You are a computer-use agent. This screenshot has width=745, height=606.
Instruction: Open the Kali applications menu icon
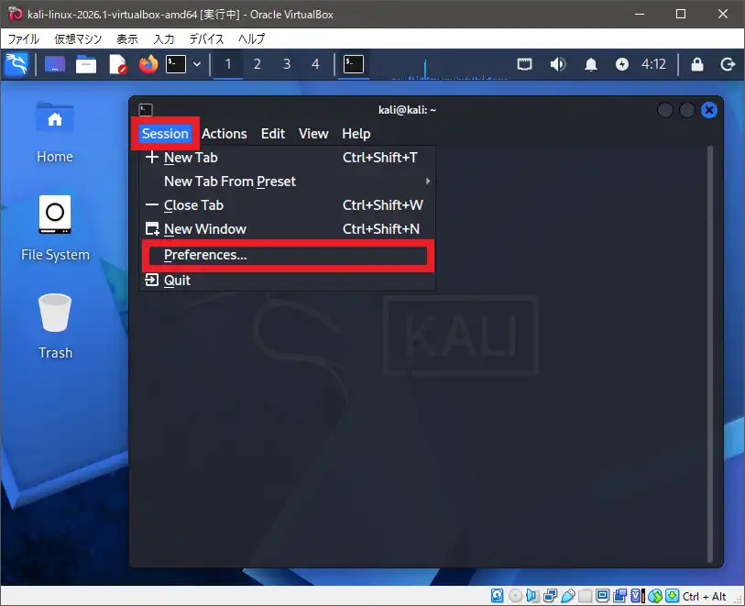tap(16, 64)
